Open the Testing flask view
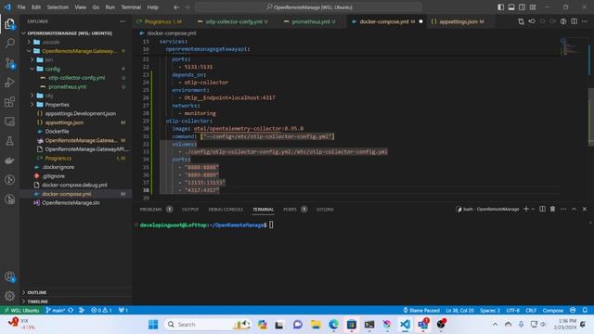Screen dimensions: 594x334 10,141
